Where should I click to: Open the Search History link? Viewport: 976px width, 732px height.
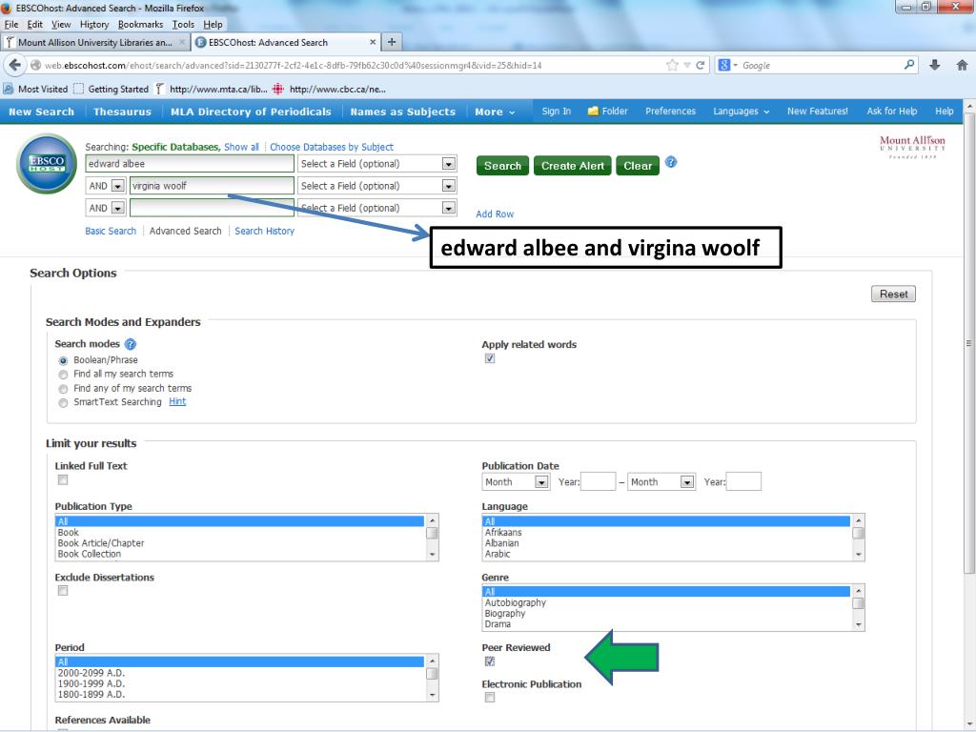(265, 231)
